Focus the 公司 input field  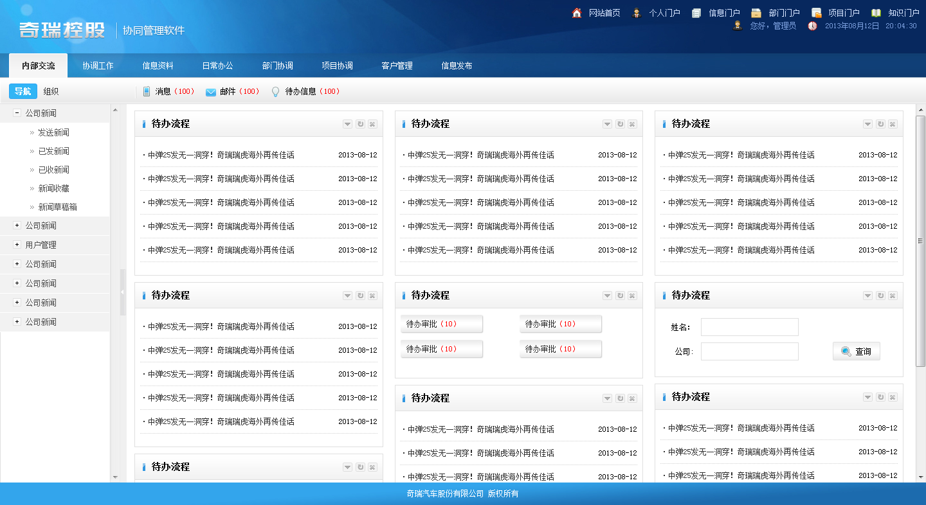click(749, 351)
